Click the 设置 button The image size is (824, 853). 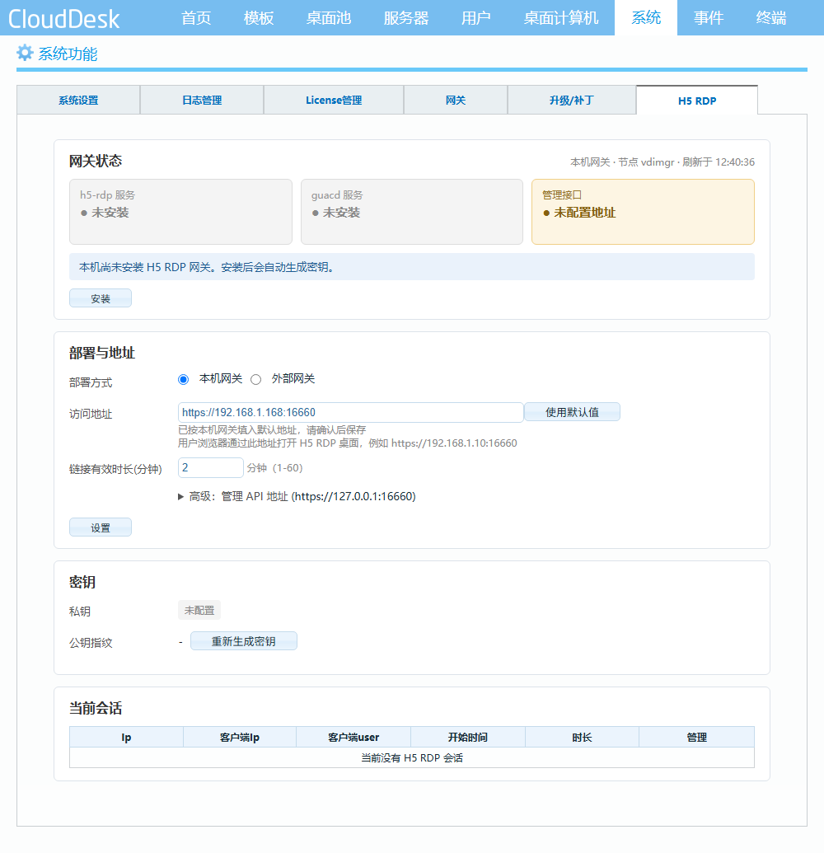100,527
